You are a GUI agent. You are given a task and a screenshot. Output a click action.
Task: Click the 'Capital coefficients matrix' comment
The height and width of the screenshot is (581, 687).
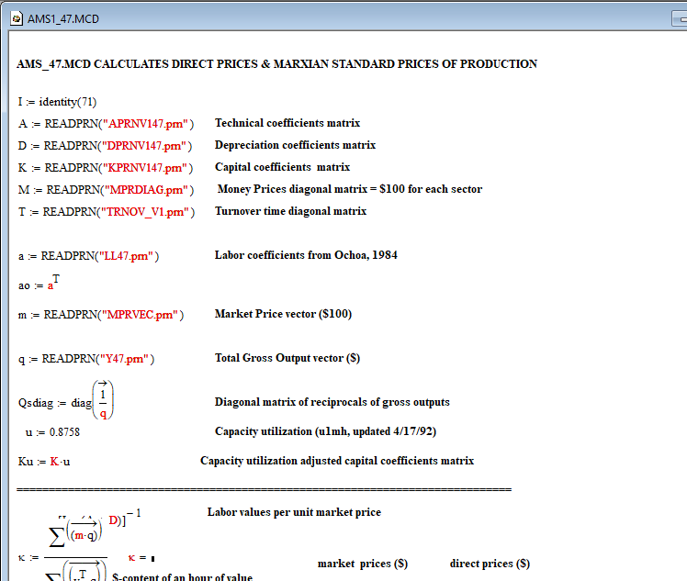click(283, 167)
